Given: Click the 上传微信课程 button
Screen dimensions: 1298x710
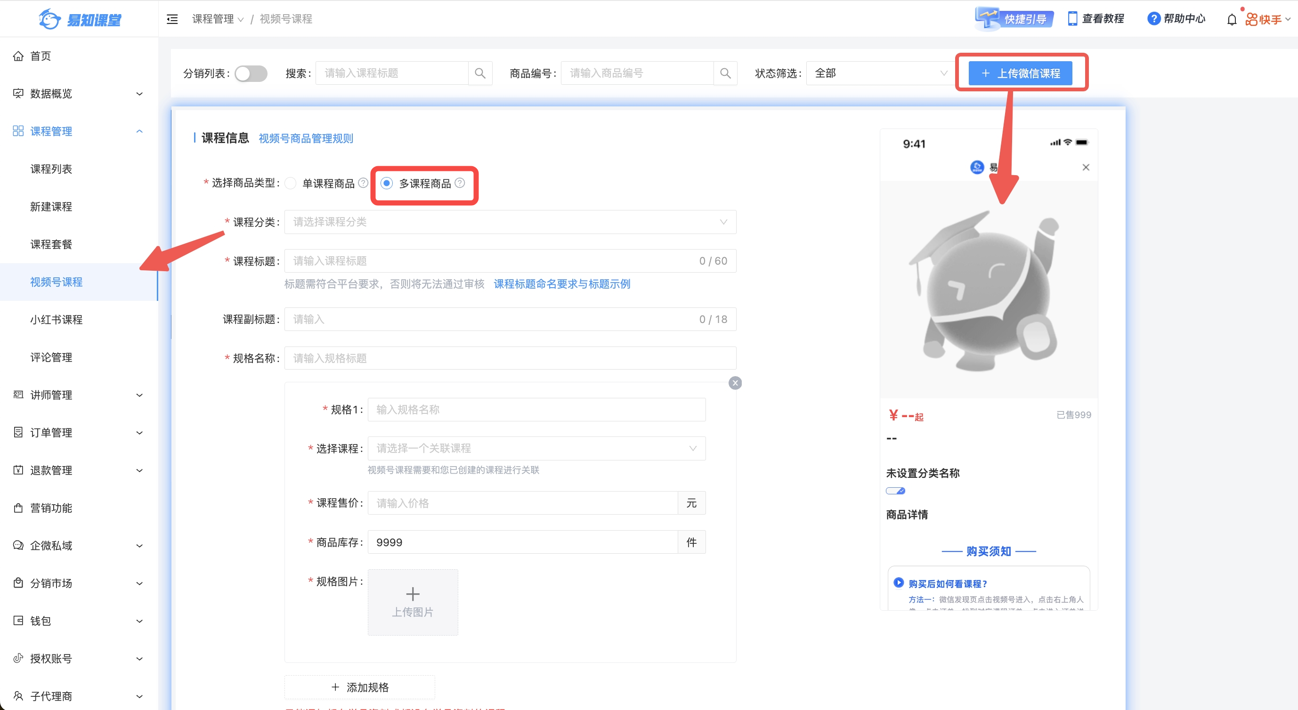Looking at the screenshot, I should click(1021, 73).
